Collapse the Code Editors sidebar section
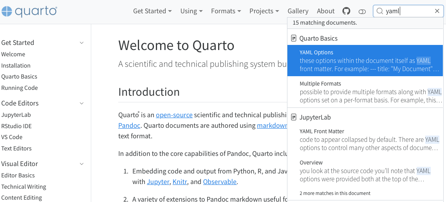This screenshot has height=202, width=446. (x=81, y=103)
